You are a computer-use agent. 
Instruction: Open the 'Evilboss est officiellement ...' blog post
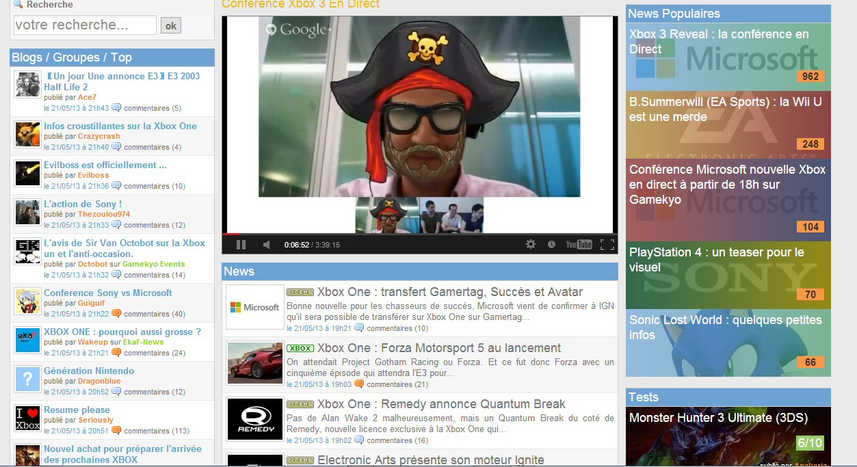105,165
